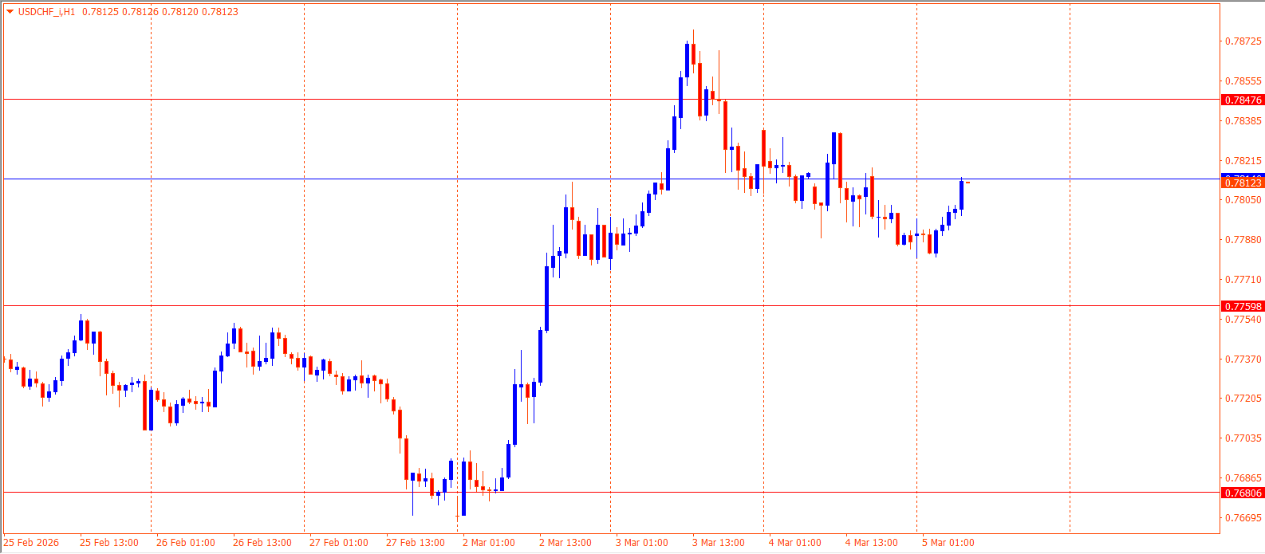The height and width of the screenshot is (554, 1265).
Task: Click the 4 Mar 13:00 time label
Action: [872, 543]
